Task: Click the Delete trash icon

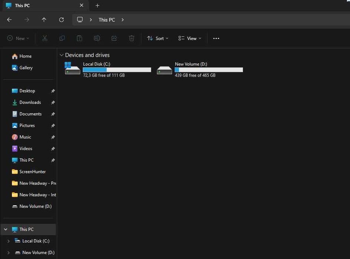Action: point(131,38)
